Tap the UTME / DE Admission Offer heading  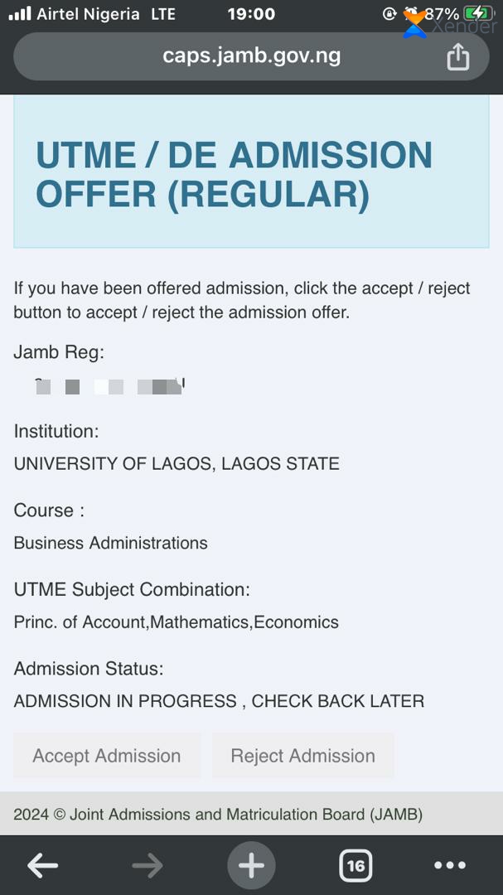click(x=234, y=174)
